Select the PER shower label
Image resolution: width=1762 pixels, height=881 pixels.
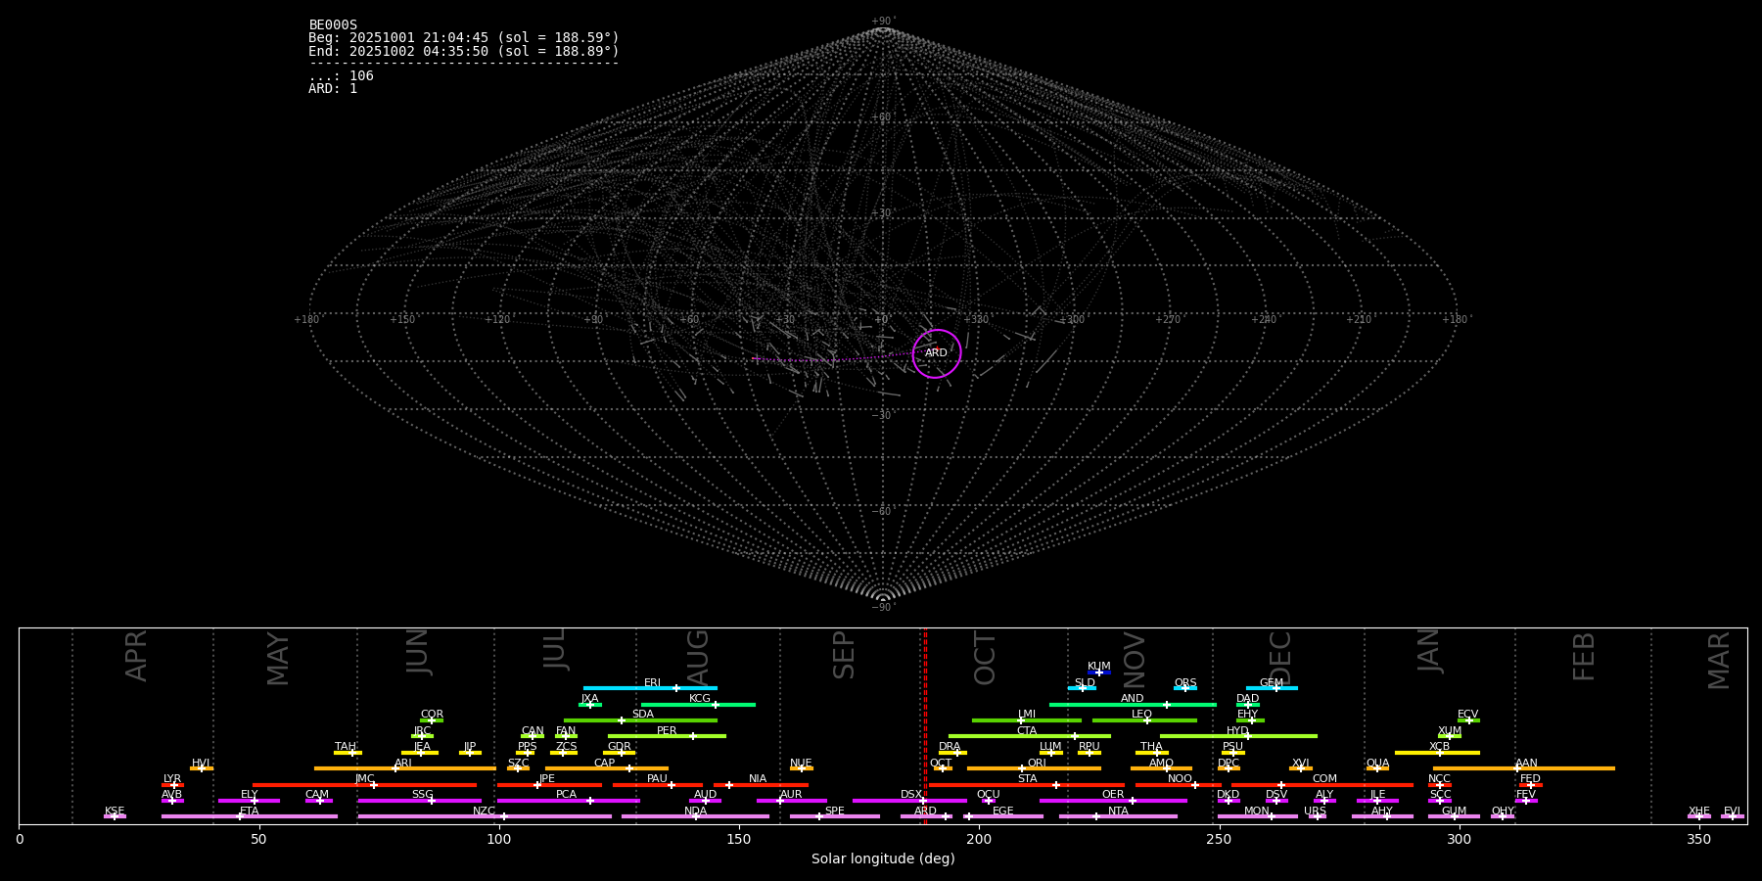667,731
